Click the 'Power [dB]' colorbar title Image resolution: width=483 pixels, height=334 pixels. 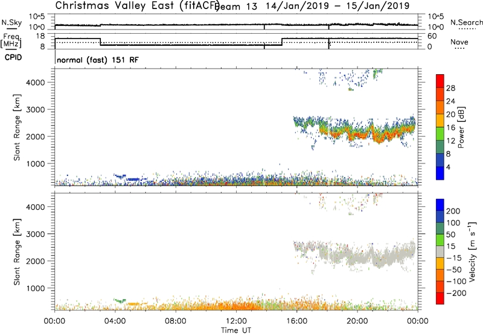point(461,127)
